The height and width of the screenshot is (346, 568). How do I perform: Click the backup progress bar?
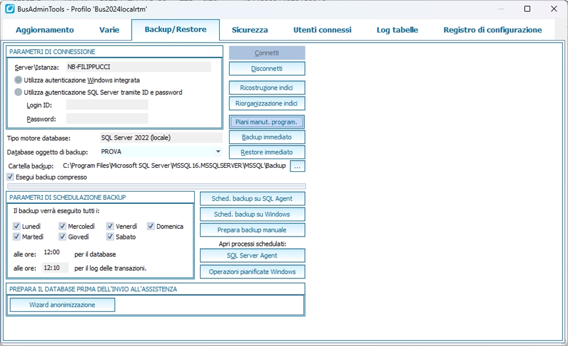pyautogui.click(x=156, y=186)
